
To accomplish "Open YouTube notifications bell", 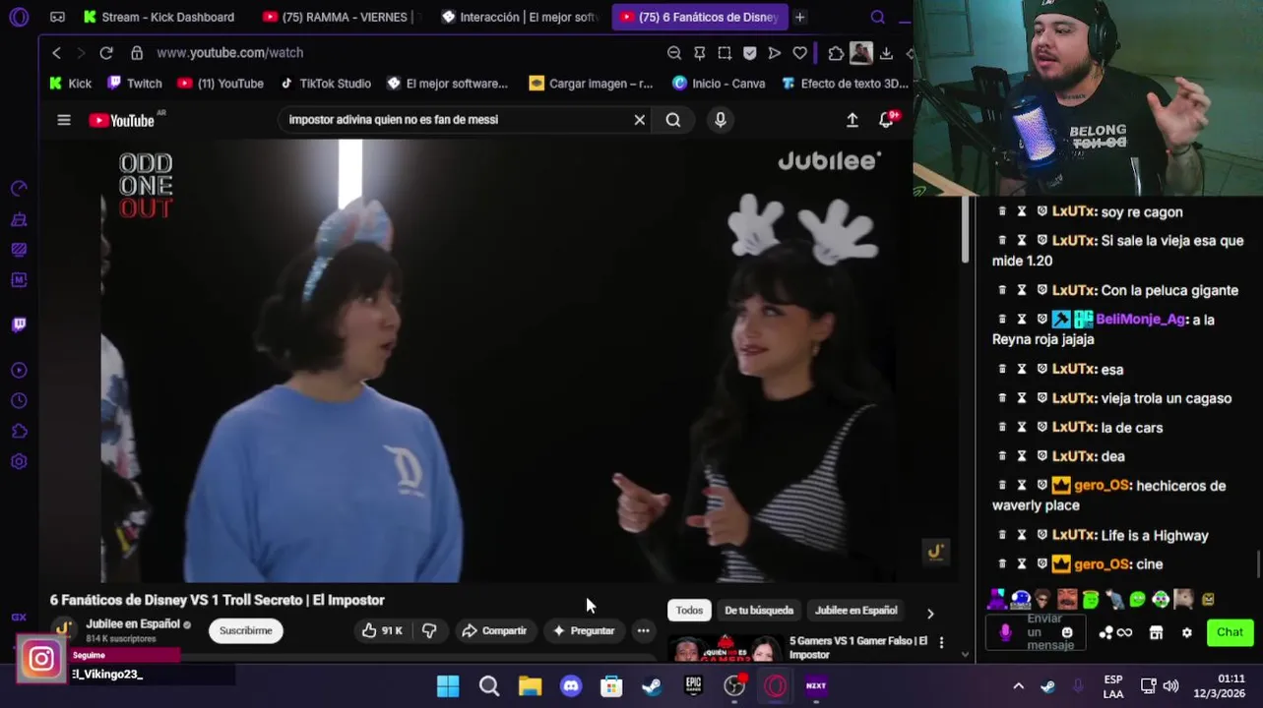I will (887, 119).
